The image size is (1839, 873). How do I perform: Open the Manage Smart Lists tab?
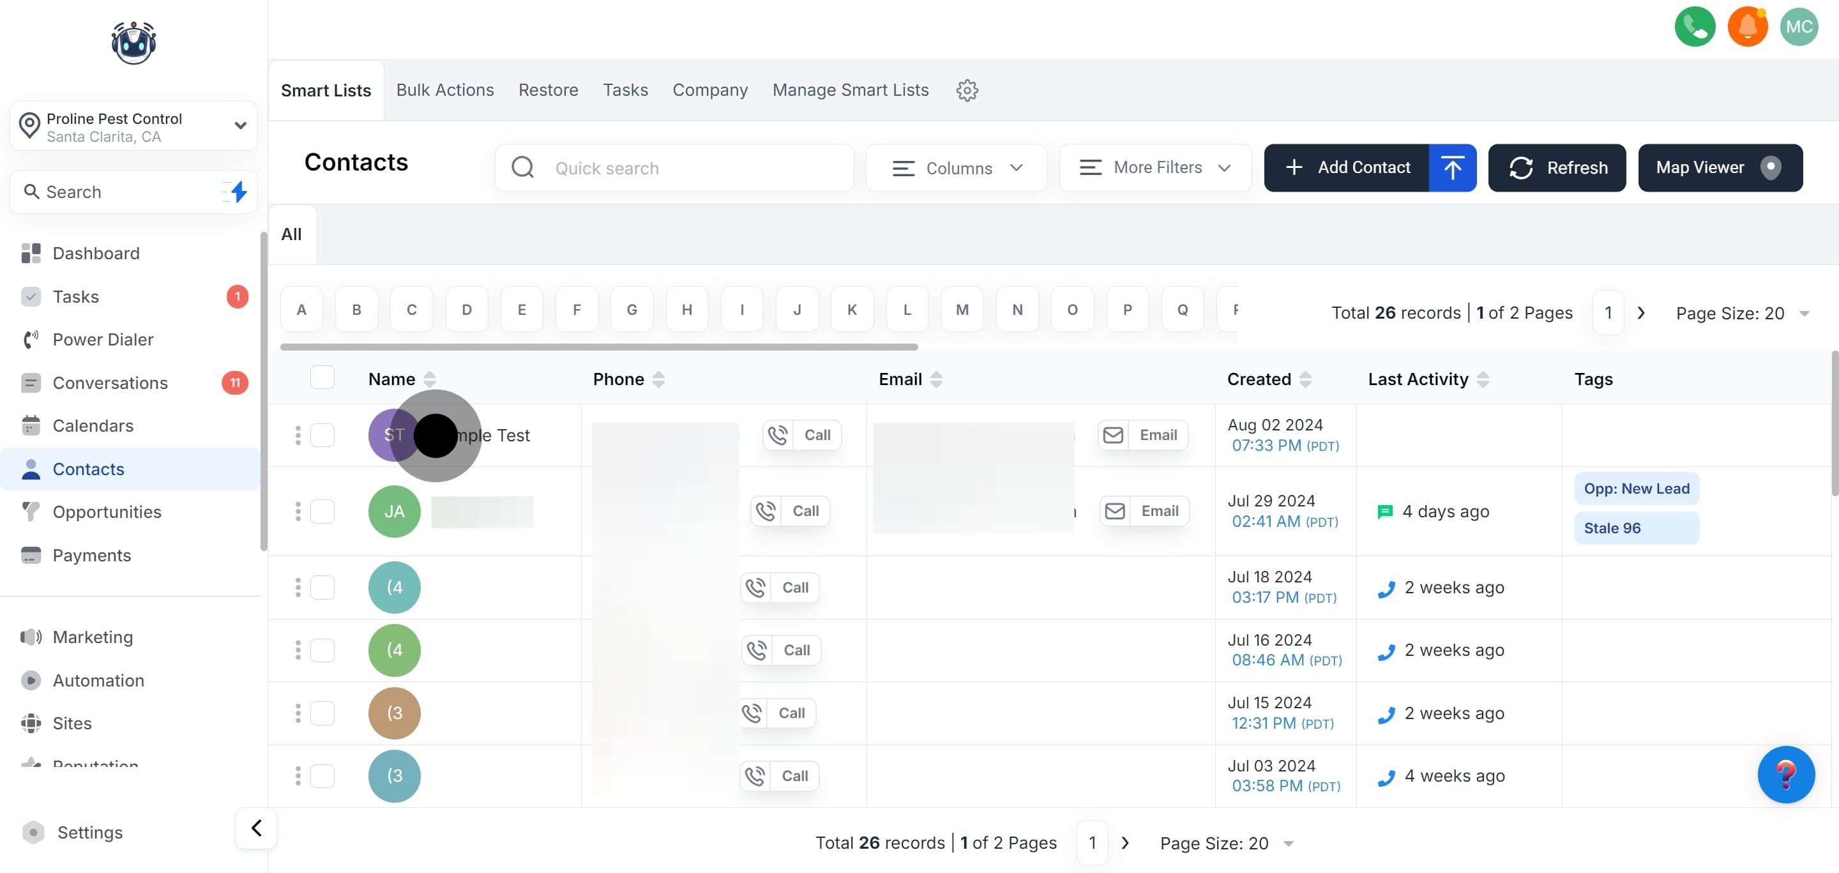click(851, 91)
